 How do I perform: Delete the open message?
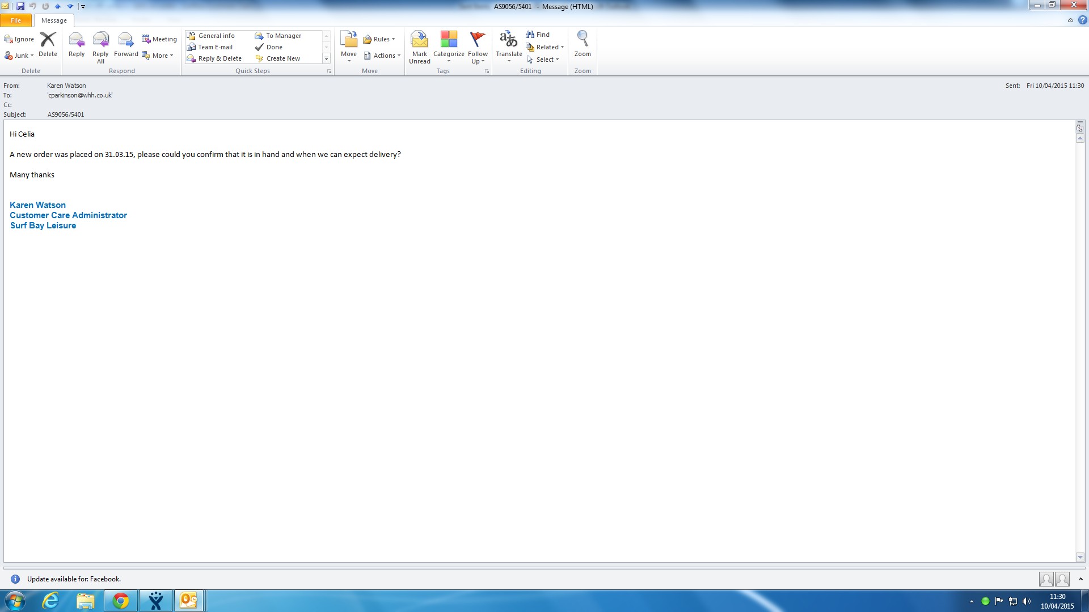click(48, 45)
